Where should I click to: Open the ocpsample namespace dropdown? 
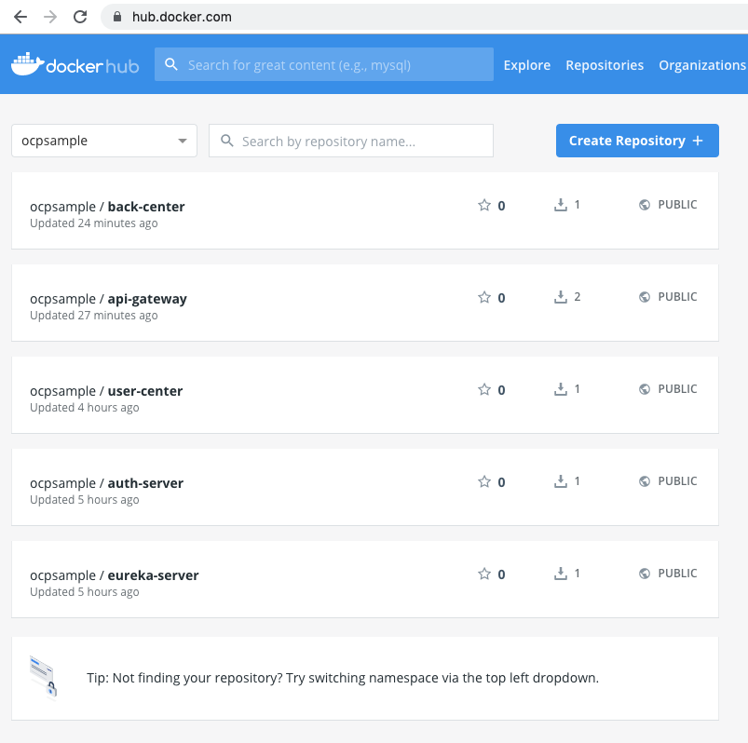pyautogui.click(x=104, y=141)
